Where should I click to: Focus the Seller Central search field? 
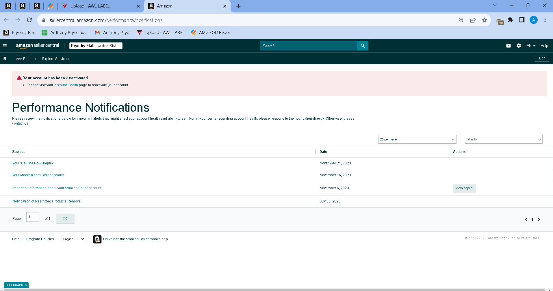pos(309,46)
